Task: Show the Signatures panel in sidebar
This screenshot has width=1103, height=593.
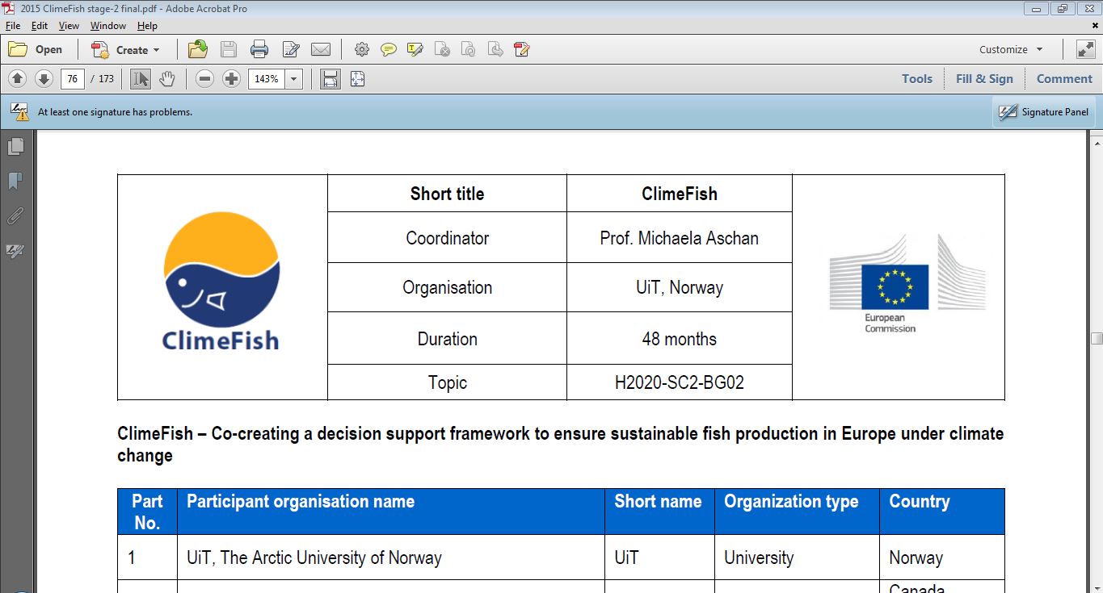Action: [x=16, y=251]
